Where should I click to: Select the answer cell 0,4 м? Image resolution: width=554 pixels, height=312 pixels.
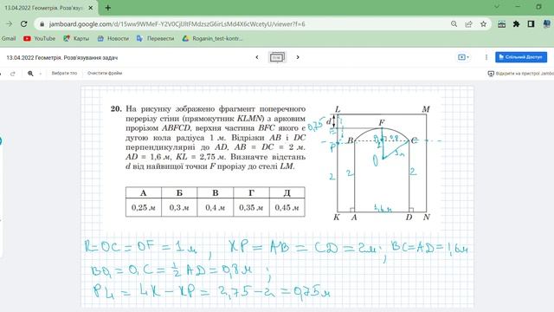click(x=216, y=207)
